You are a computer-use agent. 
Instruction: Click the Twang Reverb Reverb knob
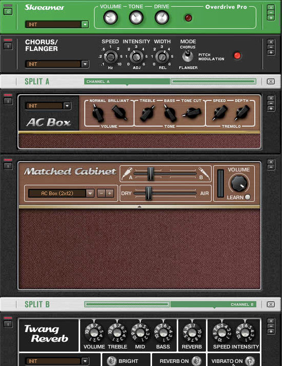point(192,332)
